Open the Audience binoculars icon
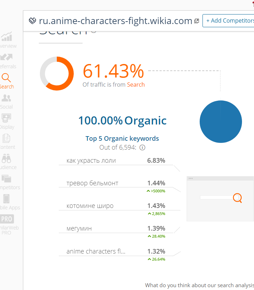The image size is (254, 290). [x=6, y=158]
